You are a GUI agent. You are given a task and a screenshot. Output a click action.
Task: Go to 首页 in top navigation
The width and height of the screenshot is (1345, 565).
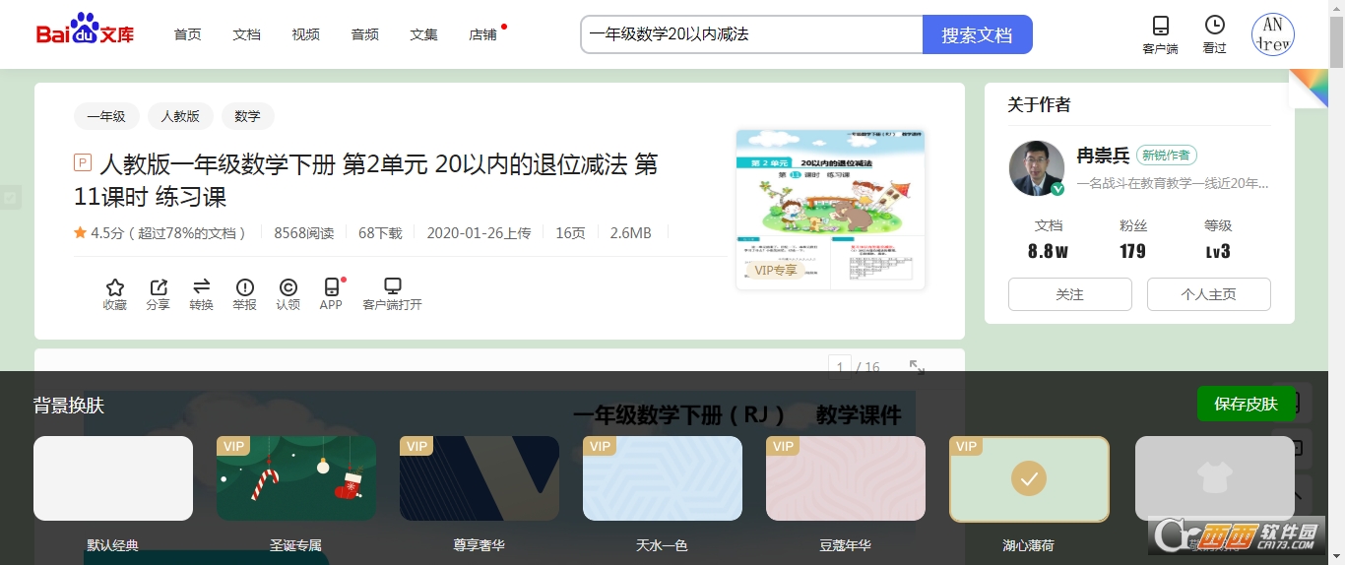click(x=188, y=34)
